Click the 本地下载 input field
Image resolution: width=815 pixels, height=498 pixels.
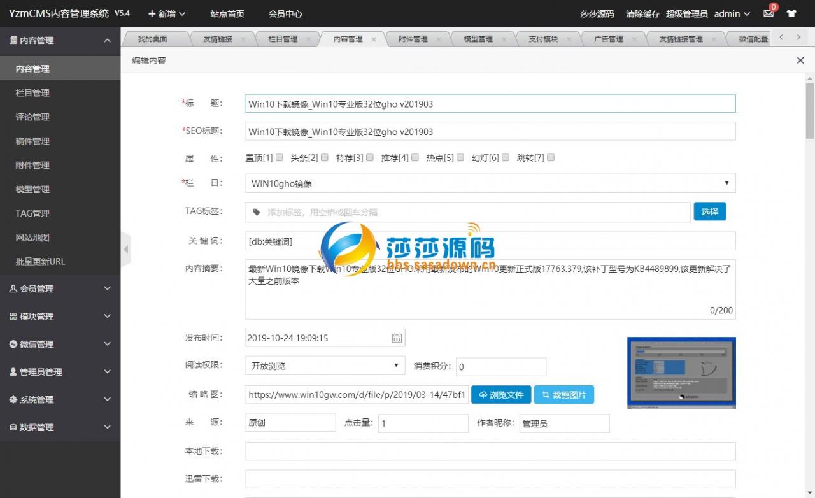(490, 451)
